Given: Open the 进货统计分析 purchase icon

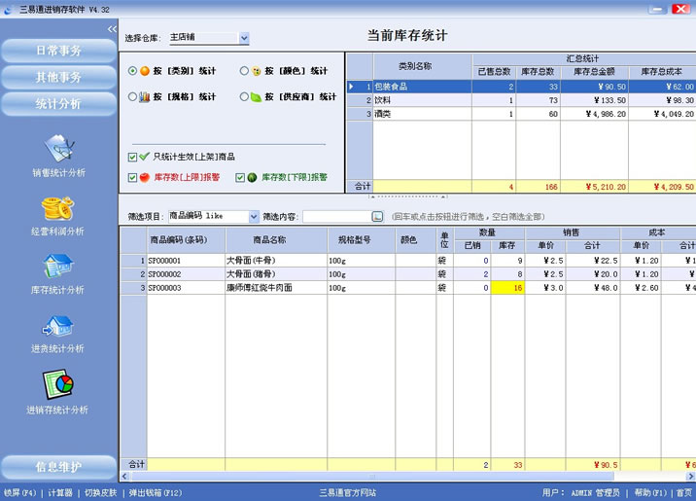Looking at the screenshot, I should coord(57,326).
